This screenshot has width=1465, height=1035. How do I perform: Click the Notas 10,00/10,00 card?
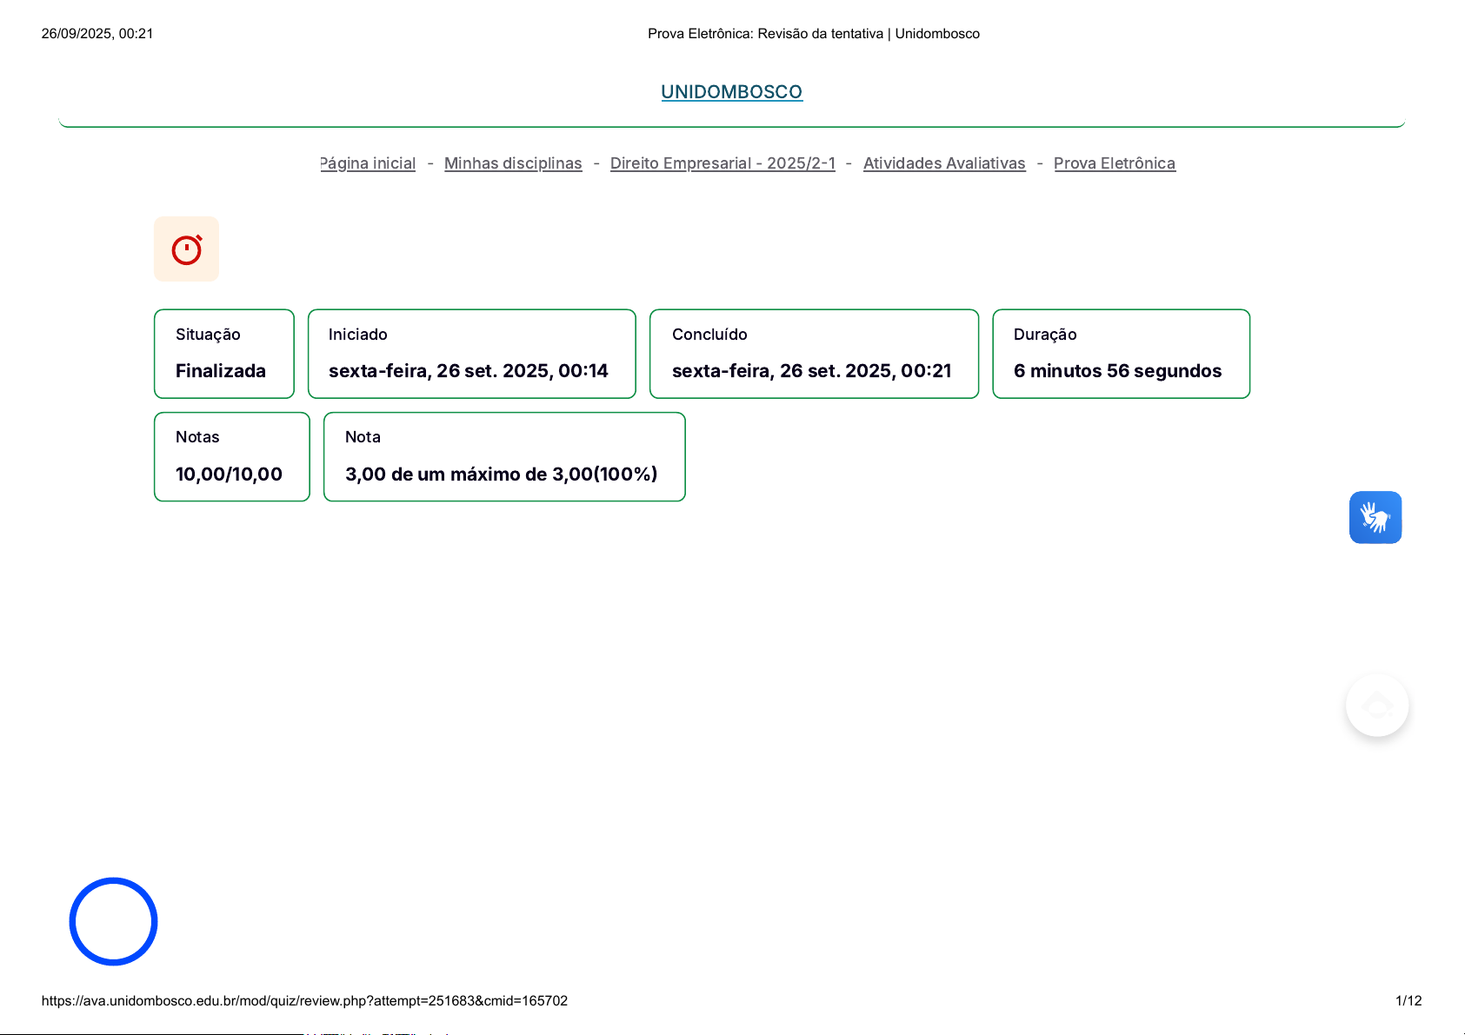(231, 457)
